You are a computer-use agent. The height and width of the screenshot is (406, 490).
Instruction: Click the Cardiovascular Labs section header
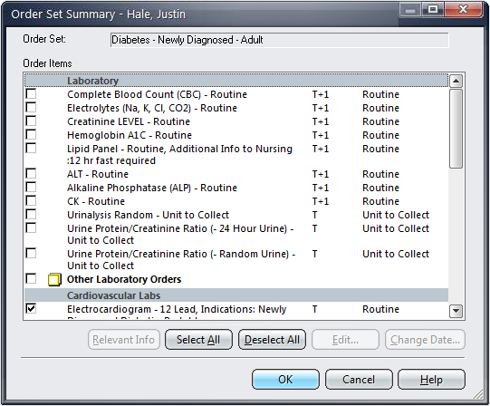pos(236,295)
